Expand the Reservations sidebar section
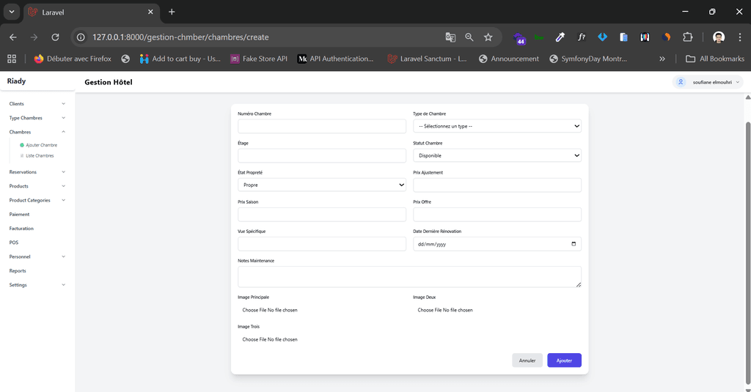Screen dimensions: 751x392 point(37,172)
